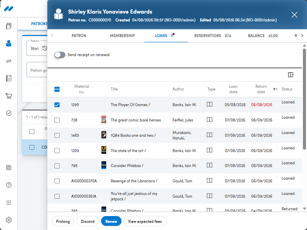307x230 pixels.
Task: Open the patrons icon in left sidebar
Action: coord(9,44)
